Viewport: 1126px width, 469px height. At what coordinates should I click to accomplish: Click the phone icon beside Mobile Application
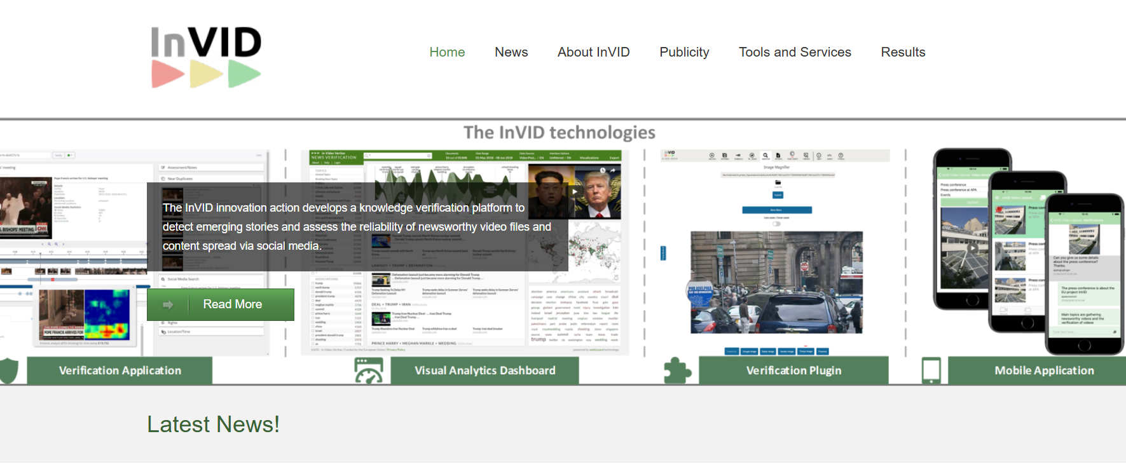[x=931, y=370]
